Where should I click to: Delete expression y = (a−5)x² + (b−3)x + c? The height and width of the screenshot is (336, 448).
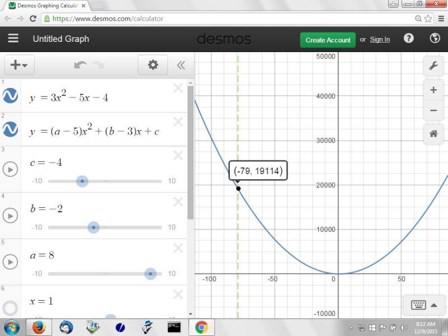click(178, 122)
